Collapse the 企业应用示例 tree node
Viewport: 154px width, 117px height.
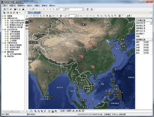pos(3,29)
